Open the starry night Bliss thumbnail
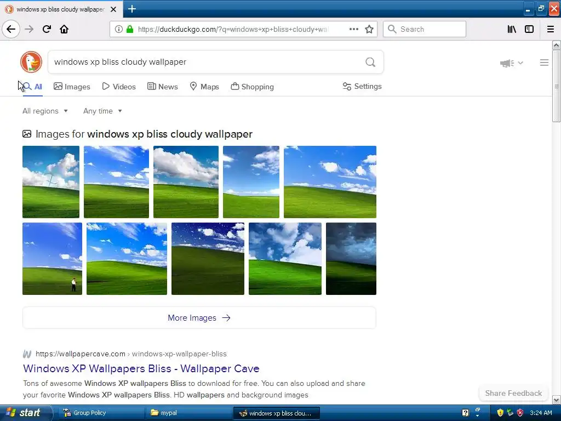 tap(208, 259)
